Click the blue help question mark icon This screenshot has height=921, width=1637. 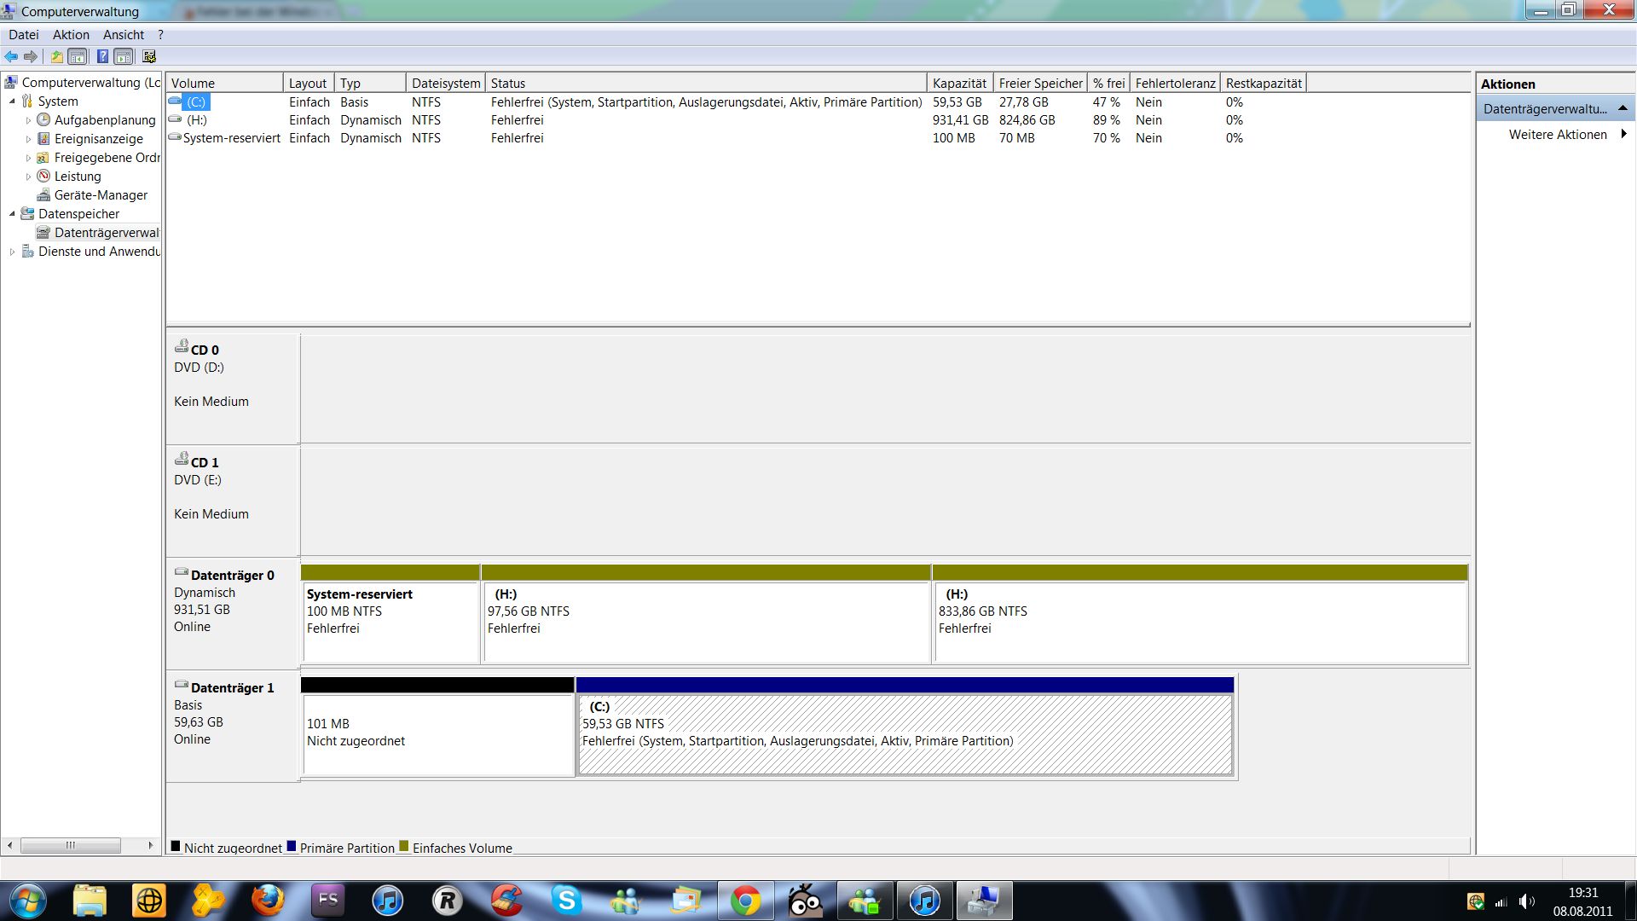102,57
